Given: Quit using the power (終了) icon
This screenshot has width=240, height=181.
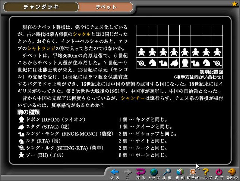Looking at the screenshot, I should tap(219, 172).
